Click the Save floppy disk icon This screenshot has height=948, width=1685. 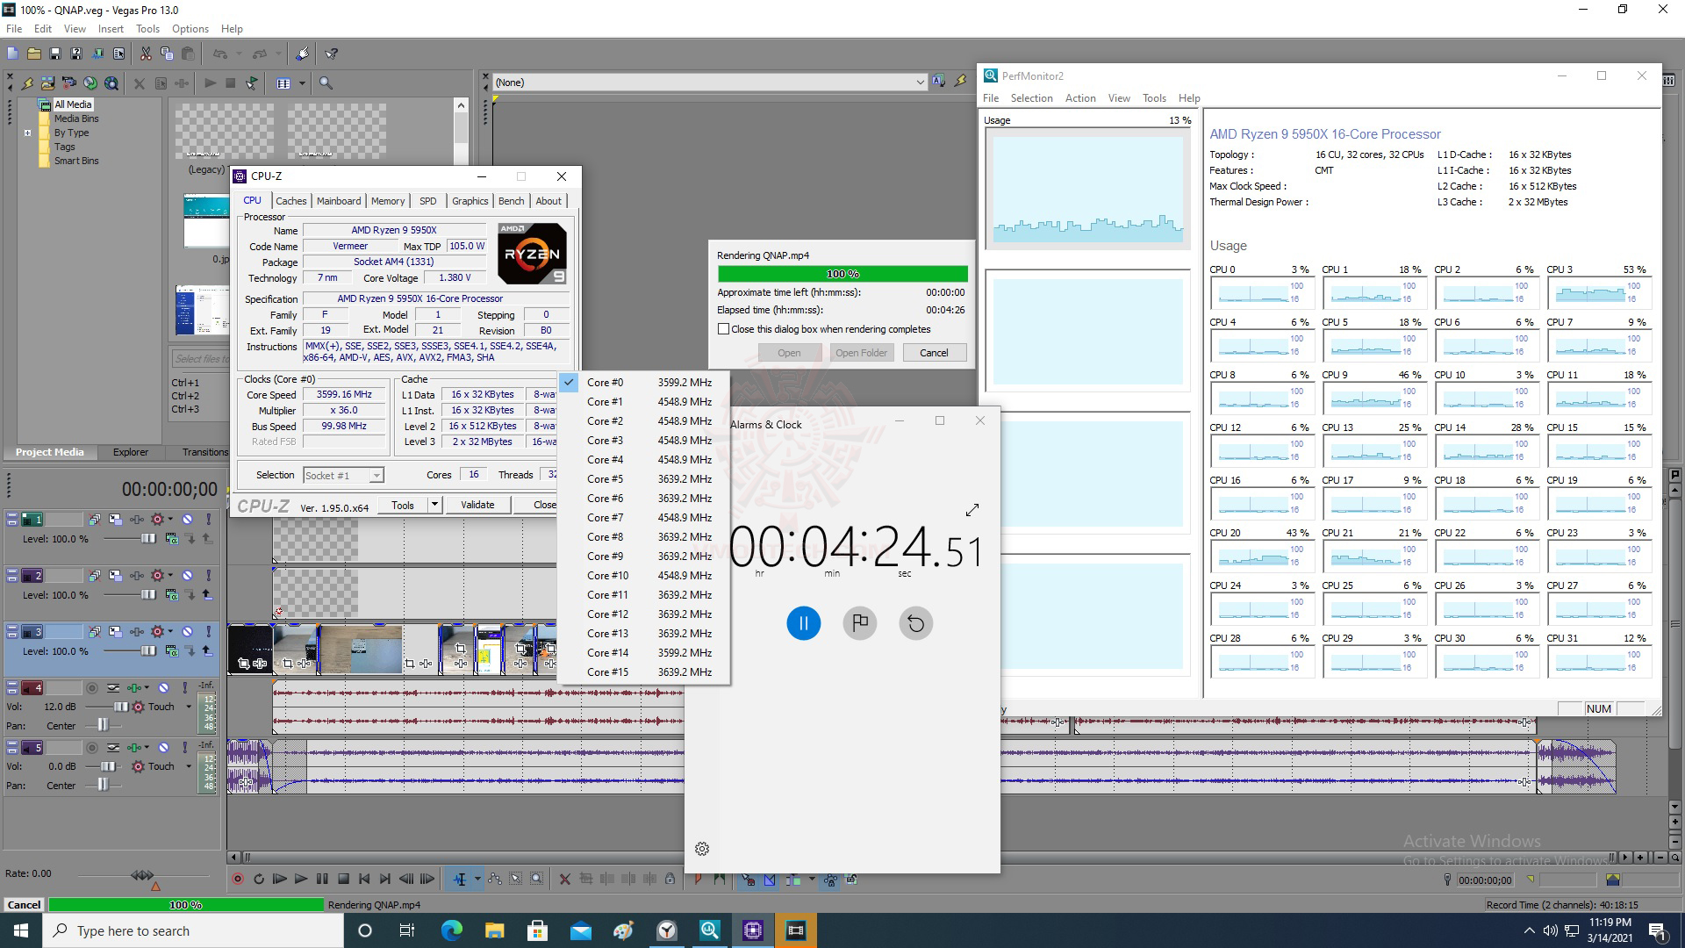(55, 54)
